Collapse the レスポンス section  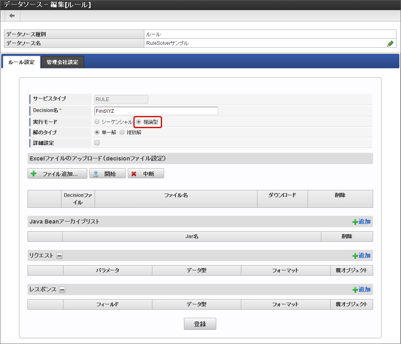click(x=63, y=290)
